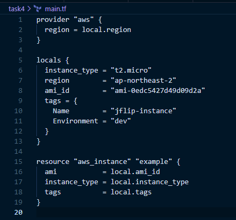Click the region key on line 7
Screen dimensions: 236x220
tap(57, 81)
